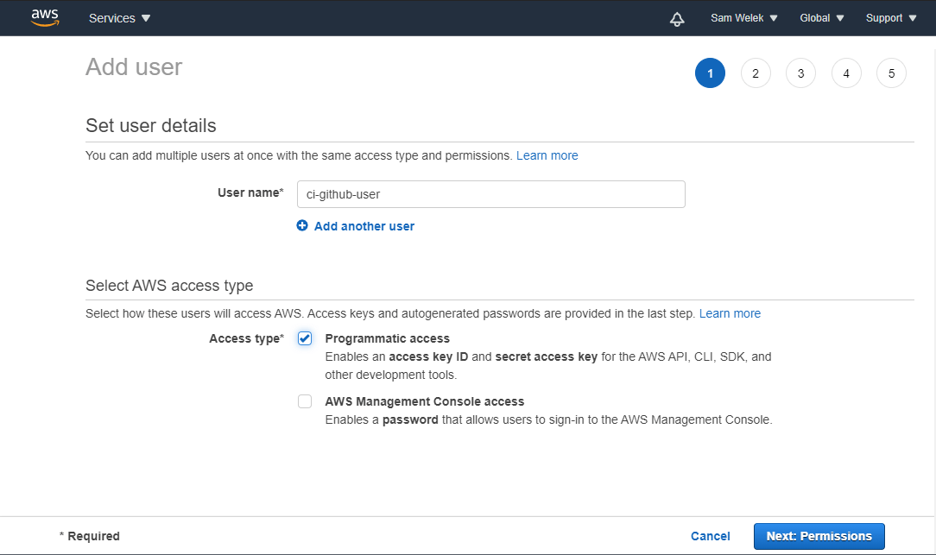
Task: Expand the Services dropdown menu
Action: tap(119, 18)
